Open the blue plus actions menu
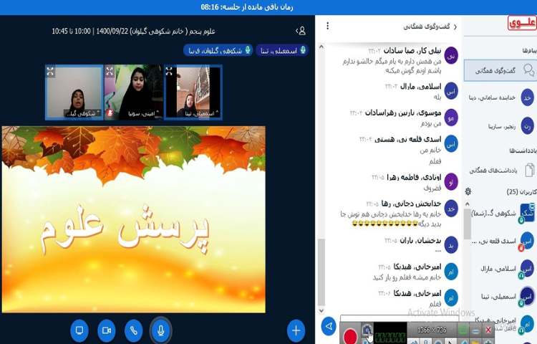The height and width of the screenshot is (344, 537). (296, 330)
